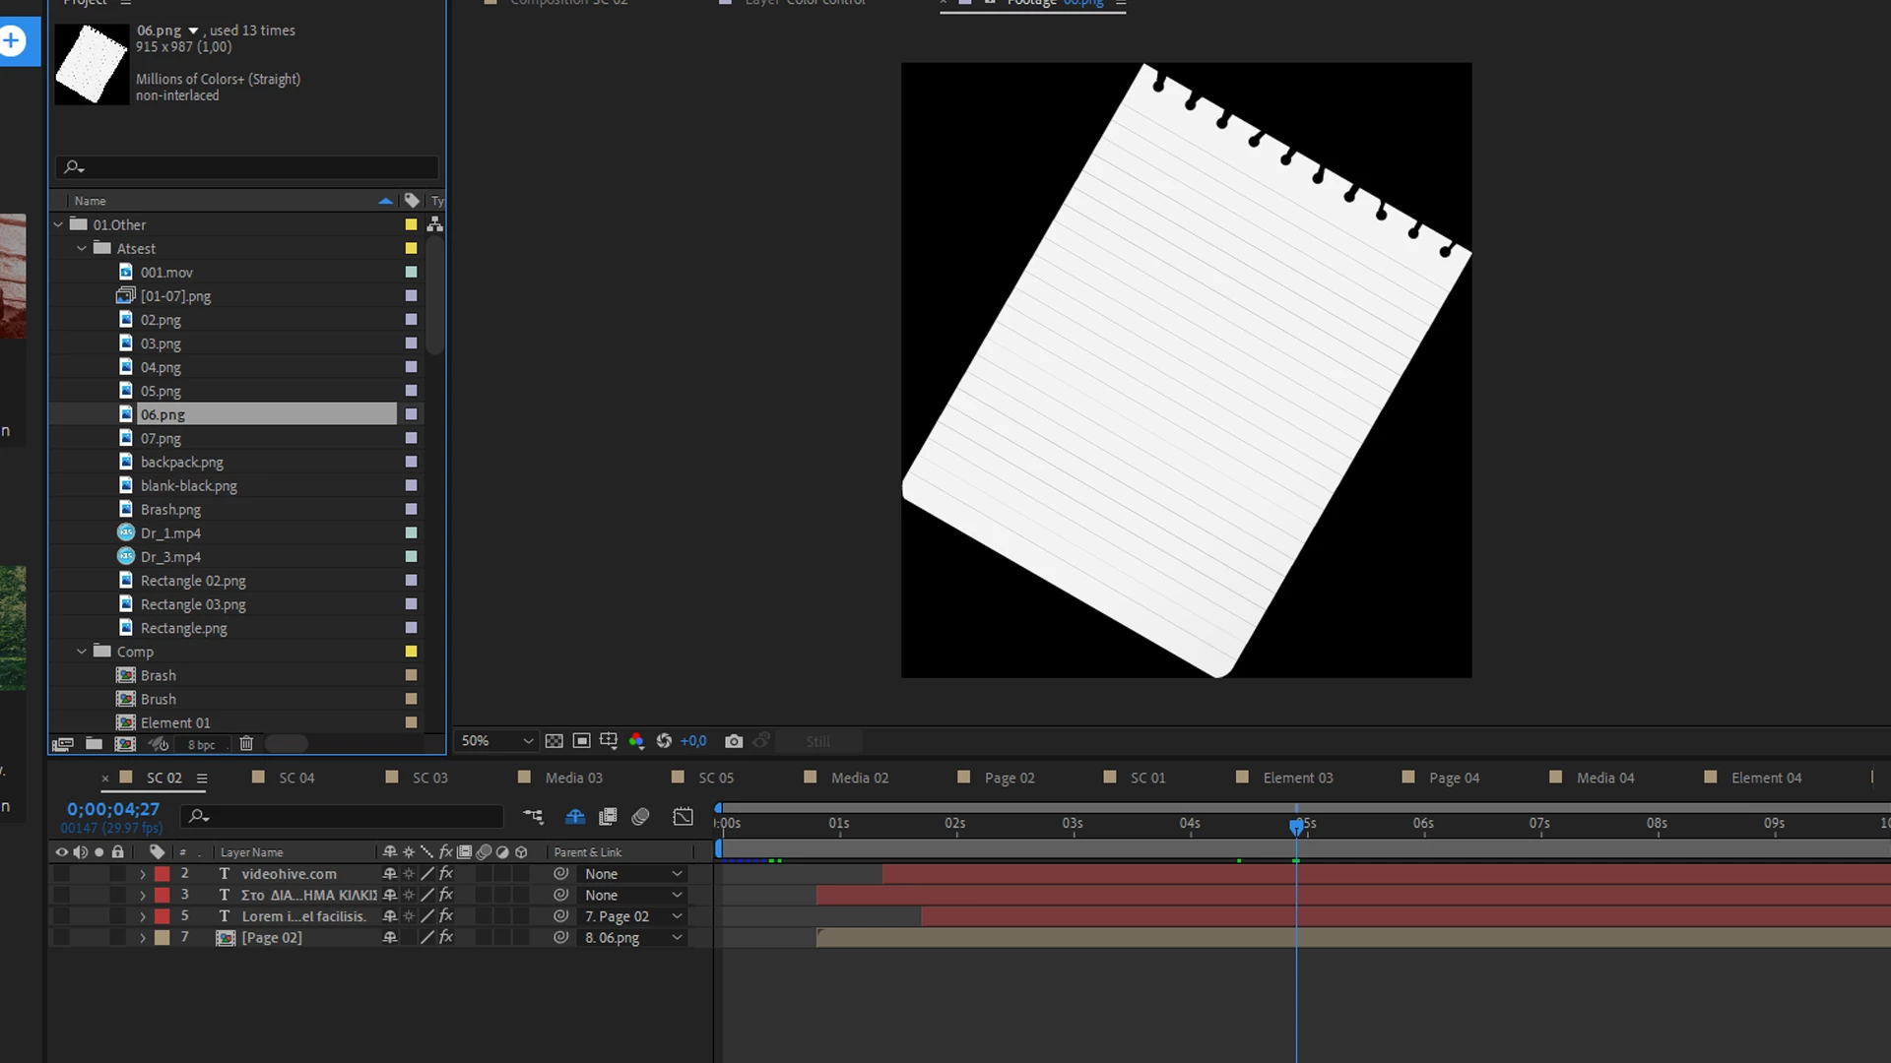1891x1063 pixels.
Task: Toggle the fx switch on [Page 02] layer
Action: pyautogui.click(x=446, y=938)
